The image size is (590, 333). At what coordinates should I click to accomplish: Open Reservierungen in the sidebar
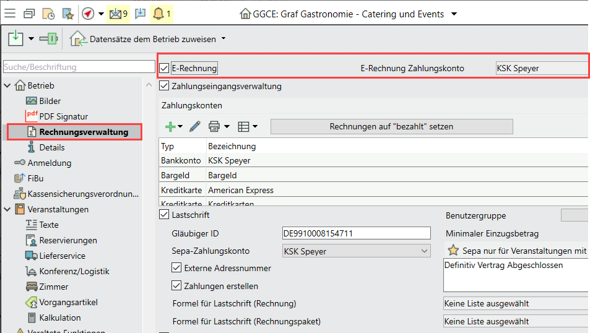(67, 240)
